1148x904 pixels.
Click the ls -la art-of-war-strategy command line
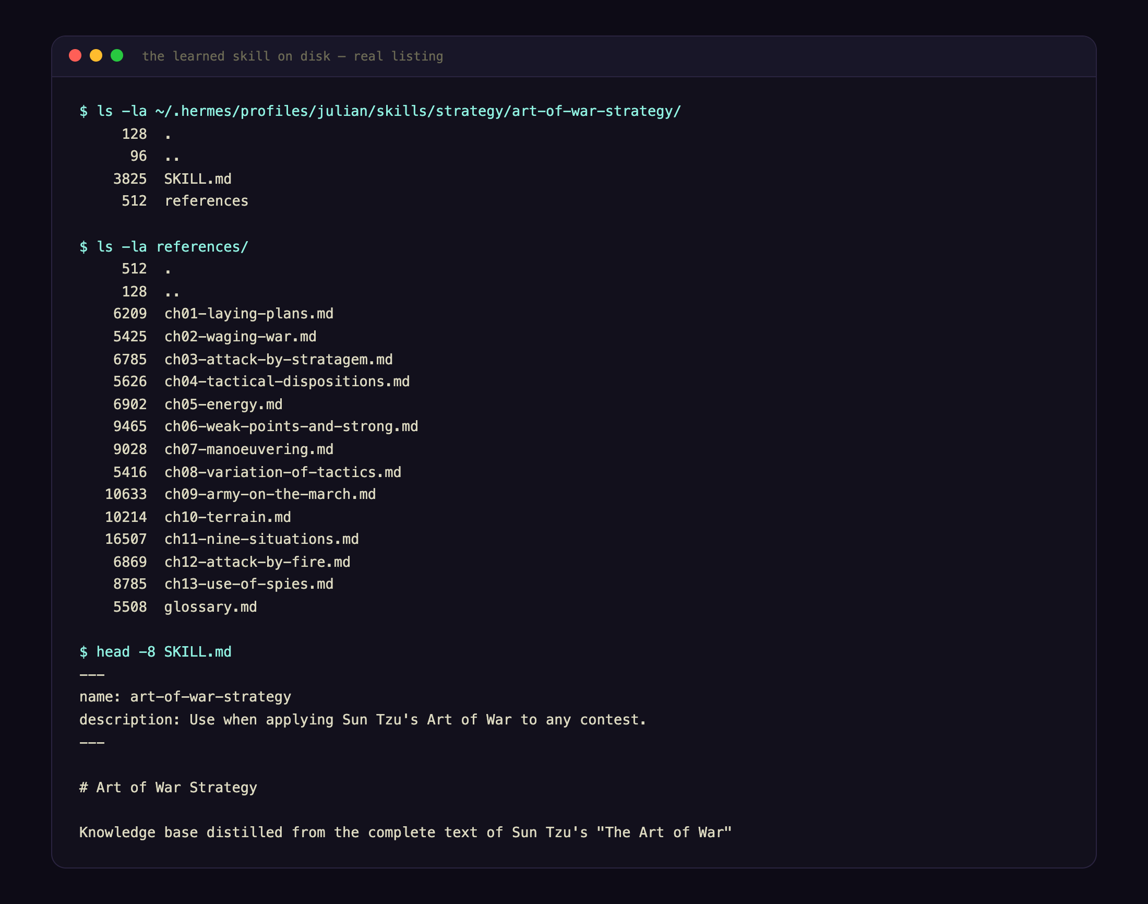point(380,111)
